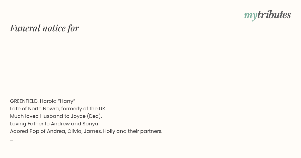Click the horizontal divider line
301x158 pixels.
click(x=150, y=89)
